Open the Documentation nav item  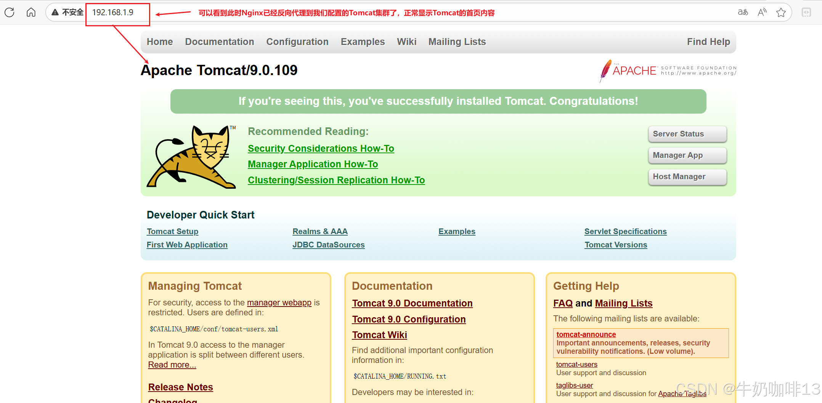pyautogui.click(x=220, y=42)
